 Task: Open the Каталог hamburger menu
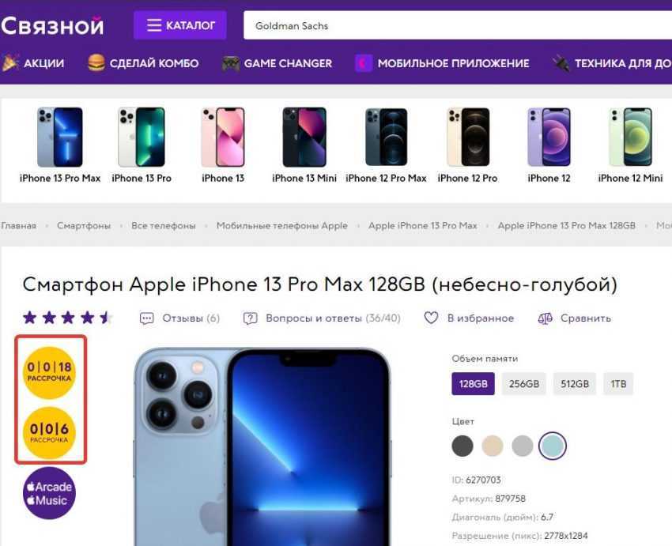(x=180, y=25)
